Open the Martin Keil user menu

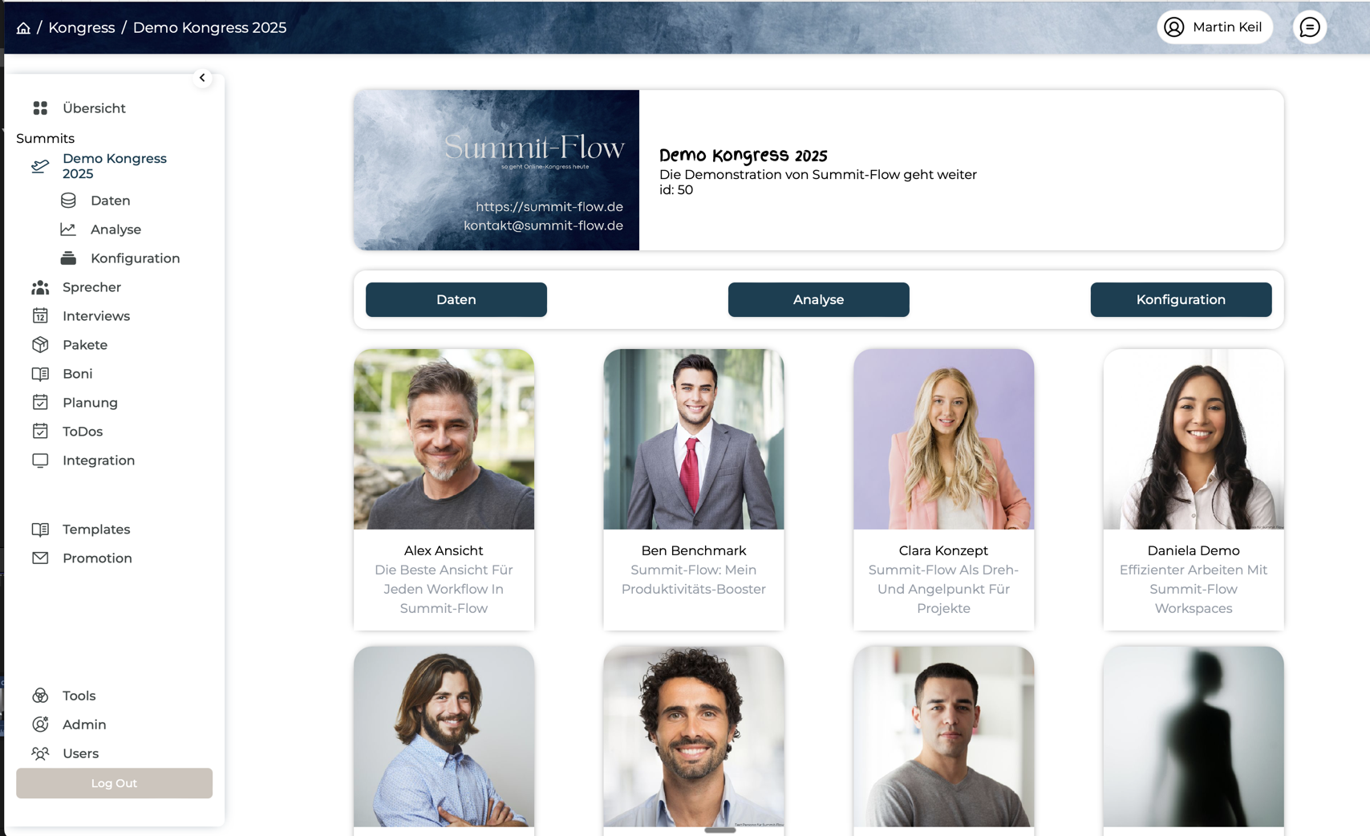[1214, 27]
